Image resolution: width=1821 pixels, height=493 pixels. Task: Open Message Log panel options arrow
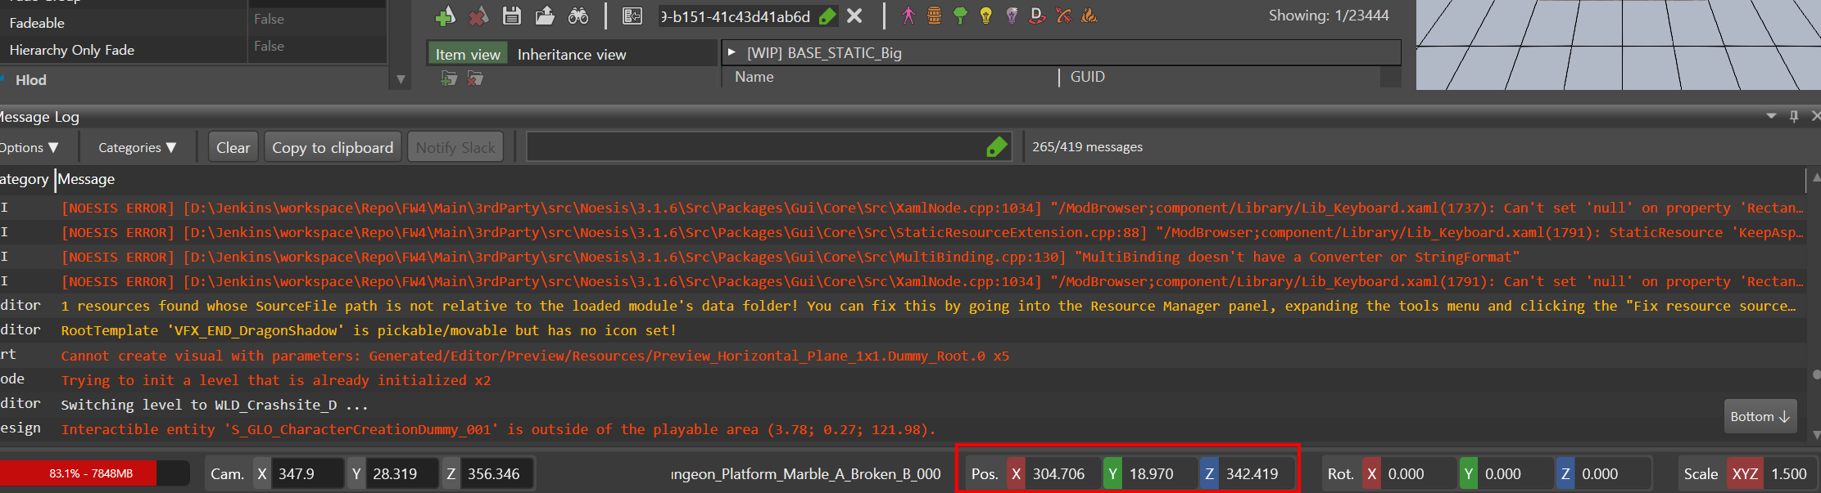coord(1771,117)
